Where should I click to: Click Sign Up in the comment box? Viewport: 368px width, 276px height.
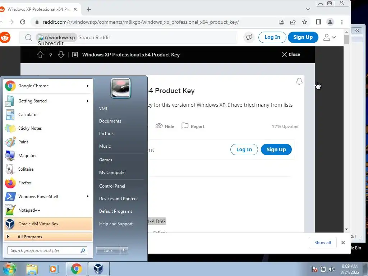tap(276, 149)
